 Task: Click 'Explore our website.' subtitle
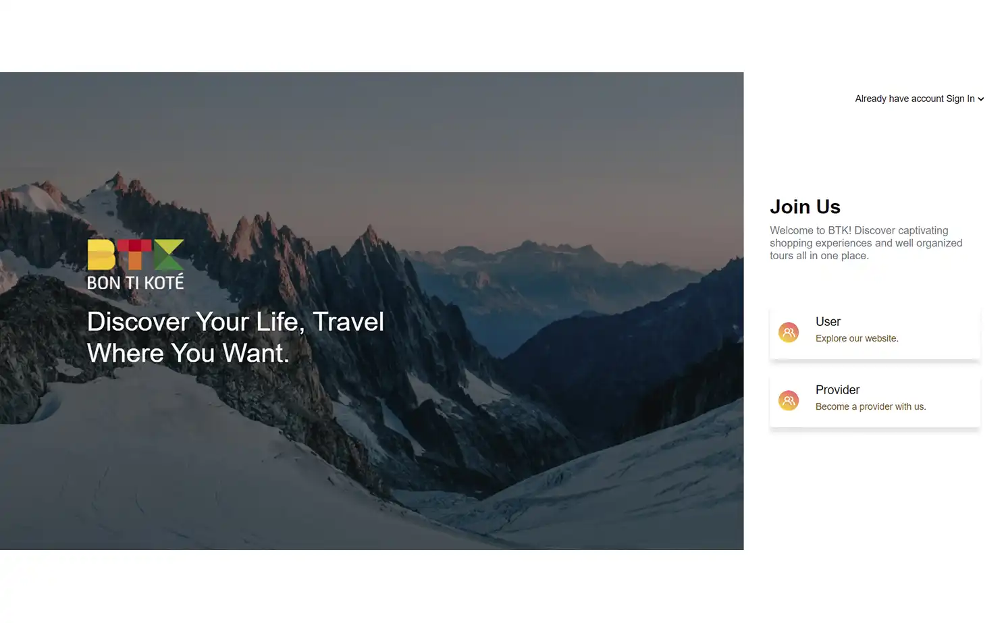click(857, 339)
